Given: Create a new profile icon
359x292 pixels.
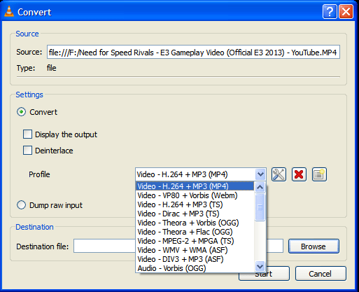Looking at the screenshot, I should click(x=319, y=174).
